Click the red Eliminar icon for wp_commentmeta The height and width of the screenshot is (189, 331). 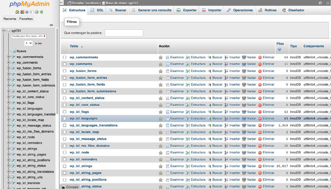coord(260,57)
